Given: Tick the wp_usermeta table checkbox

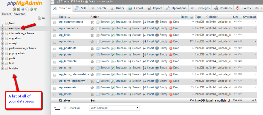Looking at the screenshot, I should tap(54, 88).
